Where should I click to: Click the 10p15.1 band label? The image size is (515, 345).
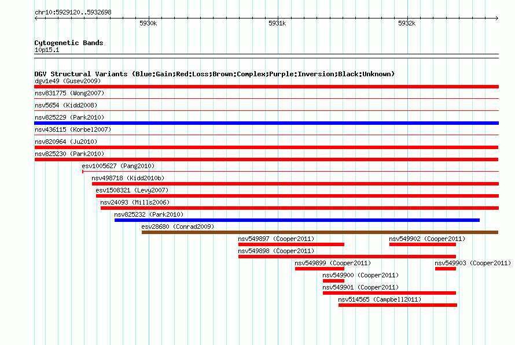(47, 50)
